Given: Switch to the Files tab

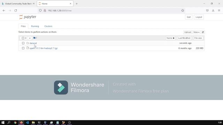Looking at the screenshot, I should (x=23, y=26).
